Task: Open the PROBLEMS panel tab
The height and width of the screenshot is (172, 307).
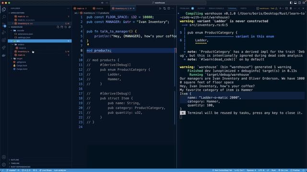Action: (x=185, y=9)
